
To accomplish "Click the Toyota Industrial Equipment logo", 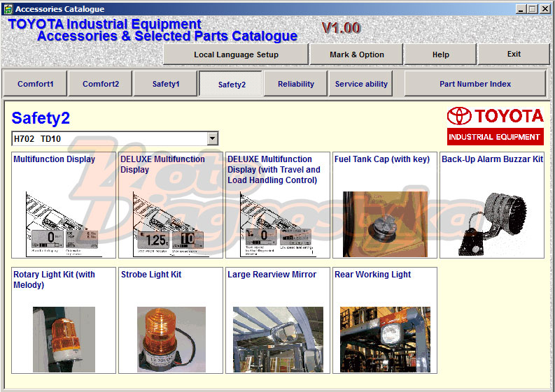I will [x=495, y=126].
